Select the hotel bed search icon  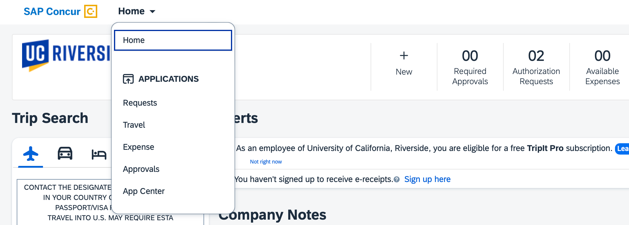pos(99,154)
